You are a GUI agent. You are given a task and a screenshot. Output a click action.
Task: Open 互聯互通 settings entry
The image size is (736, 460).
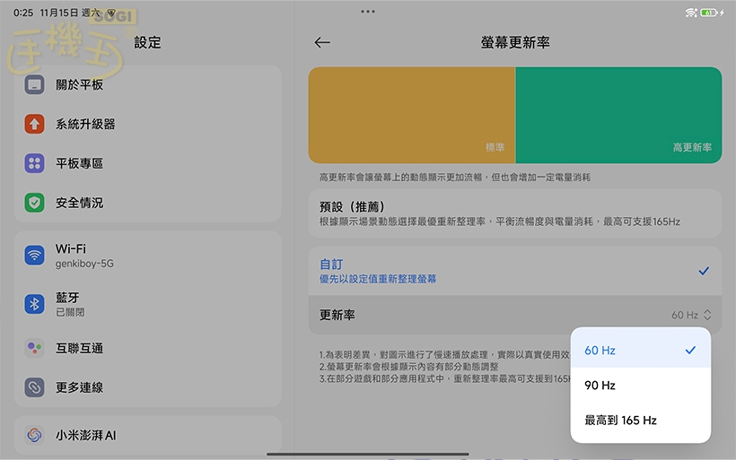[x=147, y=348]
